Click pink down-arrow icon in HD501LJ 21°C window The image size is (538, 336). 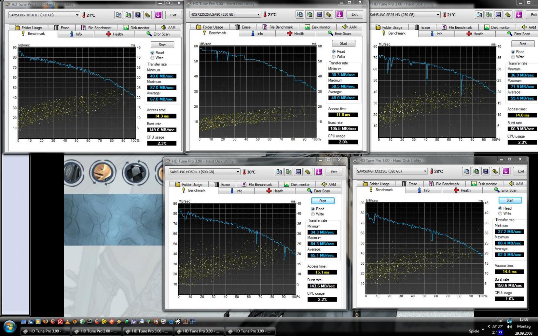coord(158,15)
